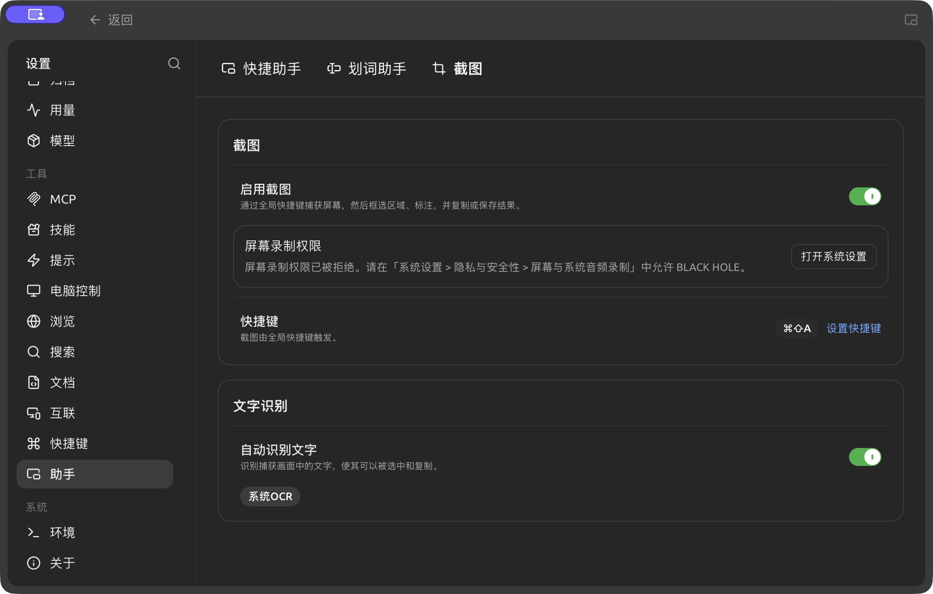
Task: Open settings search magnifier icon
Action: pos(174,63)
